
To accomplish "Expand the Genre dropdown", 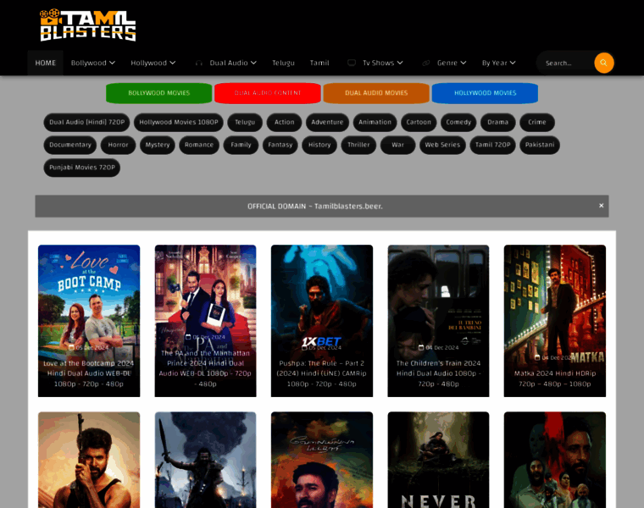I will [452, 63].
